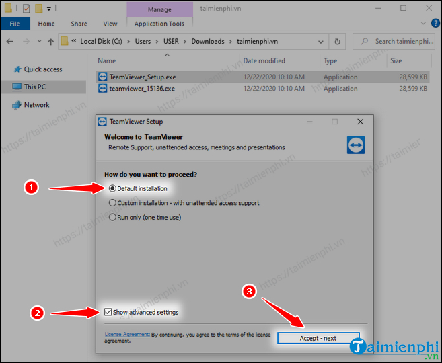Image resolution: width=442 pixels, height=363 pixels.
Task: Go back with the Explorer back arrow
Action: pos(10,42)
